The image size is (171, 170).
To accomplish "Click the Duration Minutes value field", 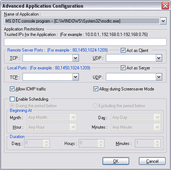I will click(145, 143).
